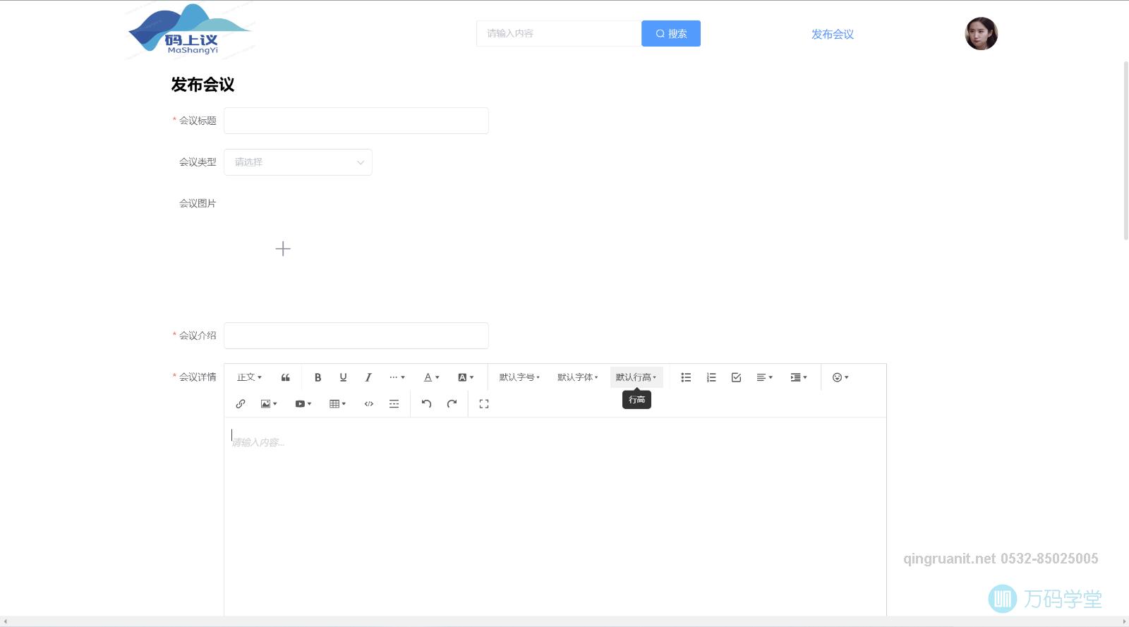The image size is (1129, 627).
Task: Insert a to-do checkbox list
Action: (x=737, y=377)
